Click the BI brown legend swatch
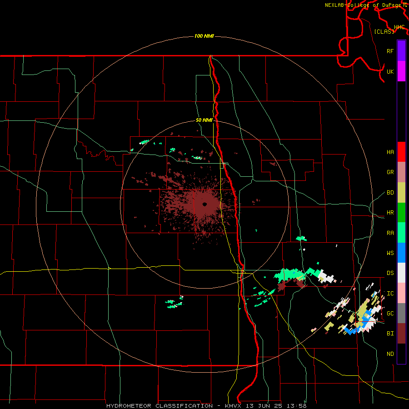This screenshot has height=409, width=409. [x=401, y=334]
